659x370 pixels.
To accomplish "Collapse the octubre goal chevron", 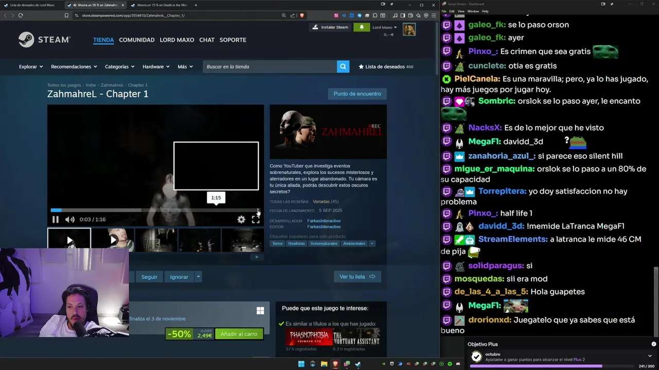I will click(650, 356).
